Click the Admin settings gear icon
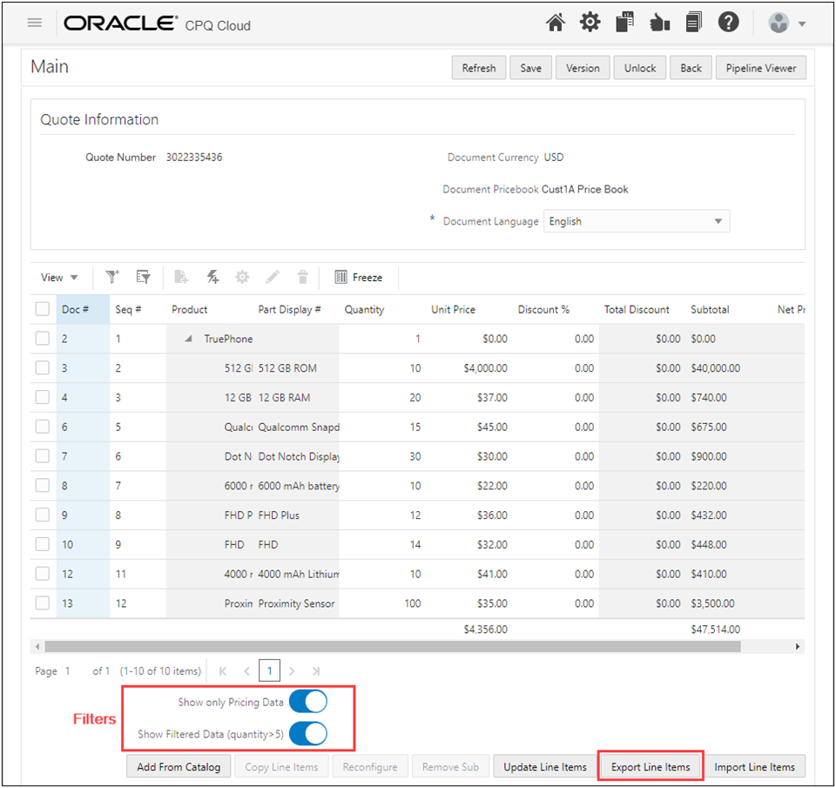 (590, 22)
